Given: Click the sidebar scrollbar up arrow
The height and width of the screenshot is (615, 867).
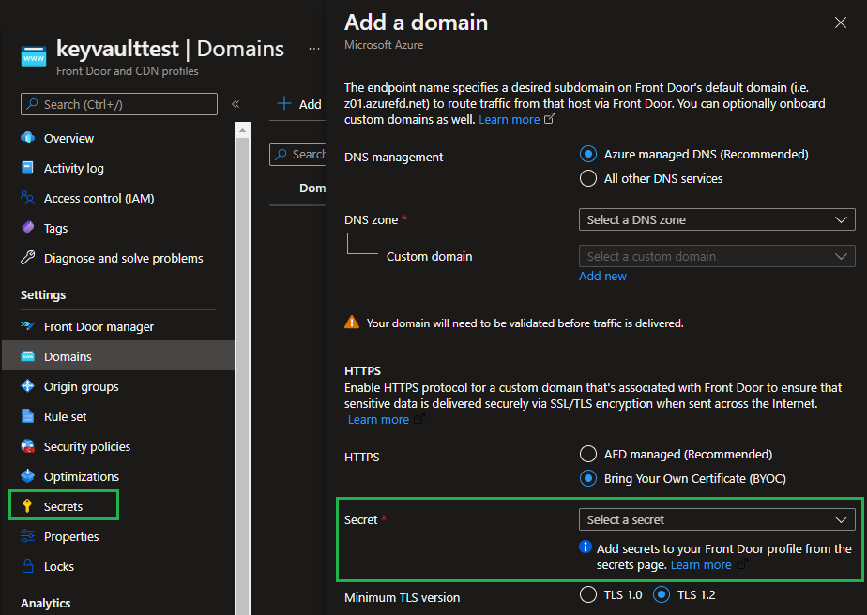Looking at the screenshot, I should 242,130.
